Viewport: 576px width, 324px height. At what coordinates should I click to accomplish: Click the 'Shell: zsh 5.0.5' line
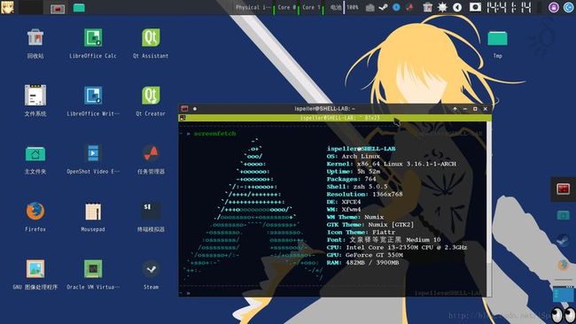point(357,187)
